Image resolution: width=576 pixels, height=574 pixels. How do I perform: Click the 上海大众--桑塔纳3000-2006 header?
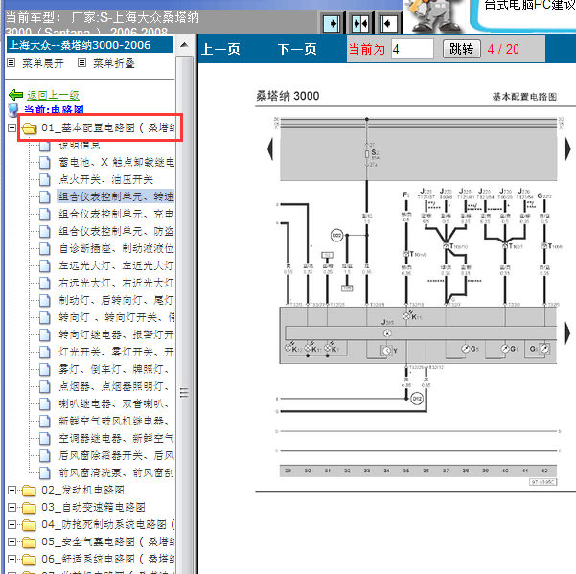click(89, 45)
